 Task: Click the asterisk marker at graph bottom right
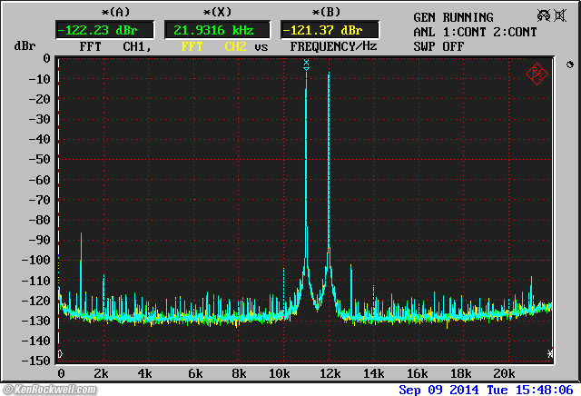click(550, 352)
